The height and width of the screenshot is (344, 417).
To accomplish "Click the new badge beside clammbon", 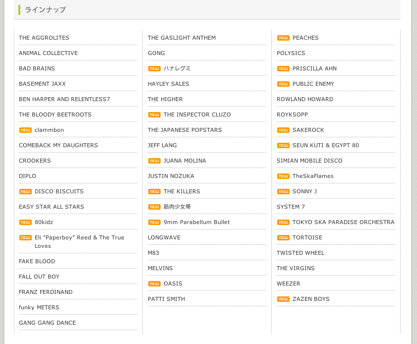I will pos(25,130).
